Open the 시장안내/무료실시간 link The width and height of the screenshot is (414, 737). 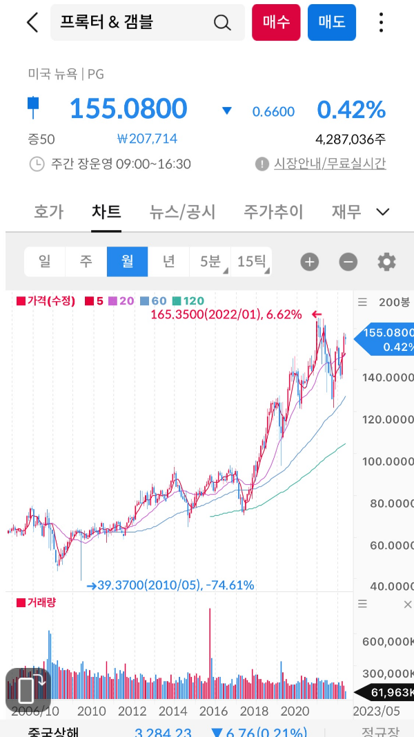(x=328, y=164)
